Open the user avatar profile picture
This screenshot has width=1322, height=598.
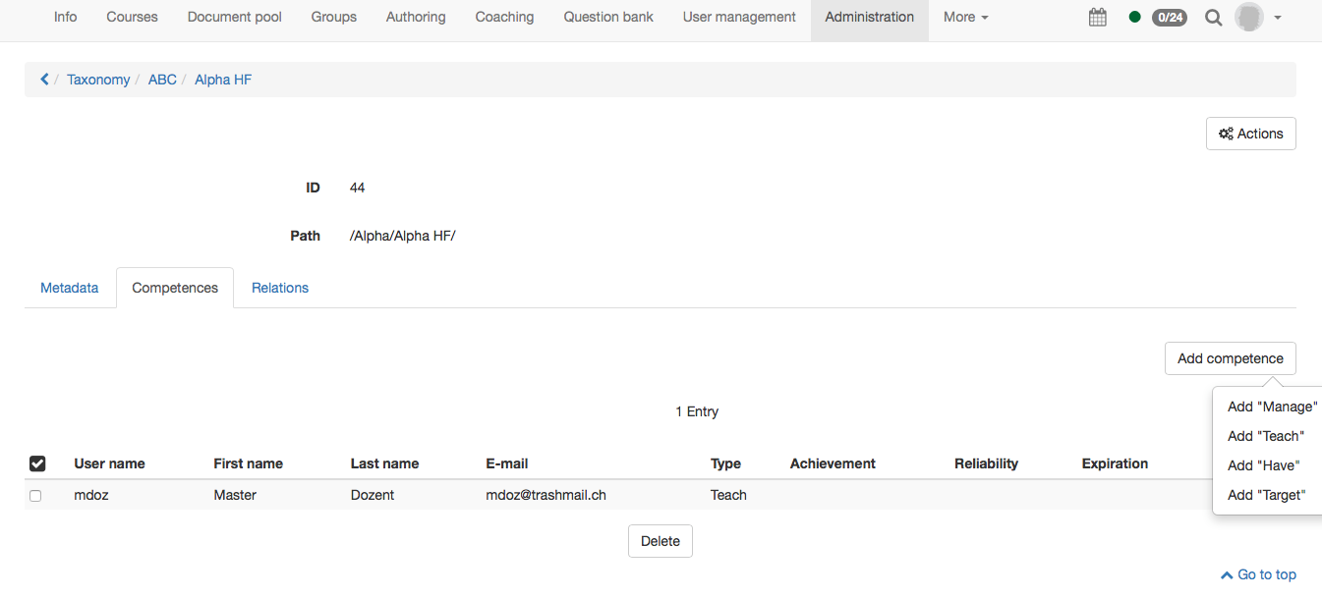pyautogui.click(x=1247, y=17)
